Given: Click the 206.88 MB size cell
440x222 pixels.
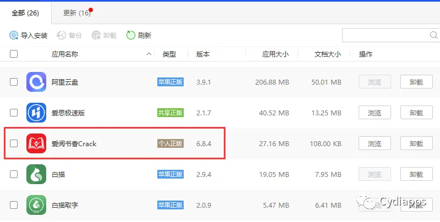Looking at the screenshot, I should click(x=272, y=82).
